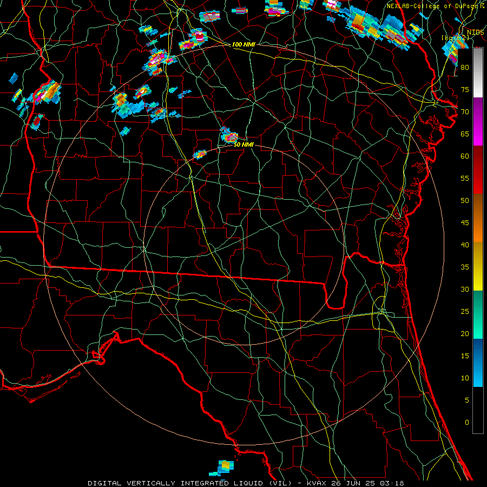
Task: Select the red segment of the color scale
Action: tap(478, 170)
